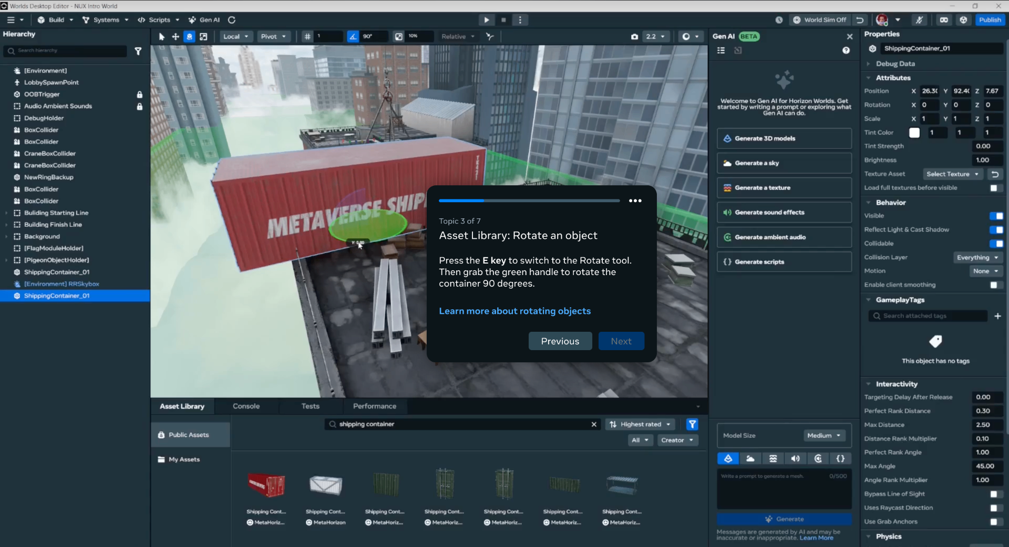The image size is (1009, 547).
Task: Click Generate a sky button
Action: [784, 163]
